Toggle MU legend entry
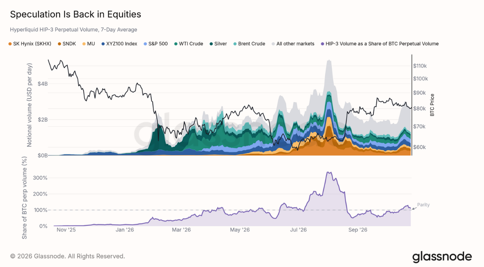Screen dimensions: 484x267 point(88,44)
